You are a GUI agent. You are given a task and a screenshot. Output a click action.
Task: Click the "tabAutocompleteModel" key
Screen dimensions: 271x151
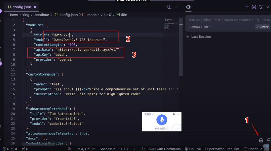click(48, 109)
